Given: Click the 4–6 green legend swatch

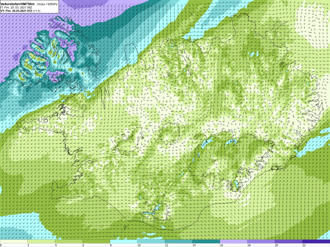Looking at the screenshot, I should pyautogui.click(x=69, y=242).
